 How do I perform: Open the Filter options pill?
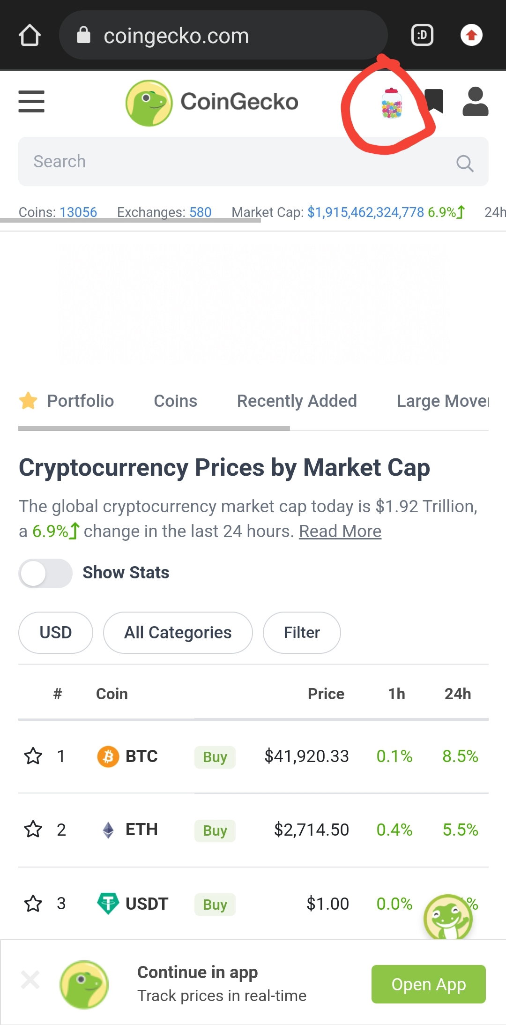[x=302, y=633]
